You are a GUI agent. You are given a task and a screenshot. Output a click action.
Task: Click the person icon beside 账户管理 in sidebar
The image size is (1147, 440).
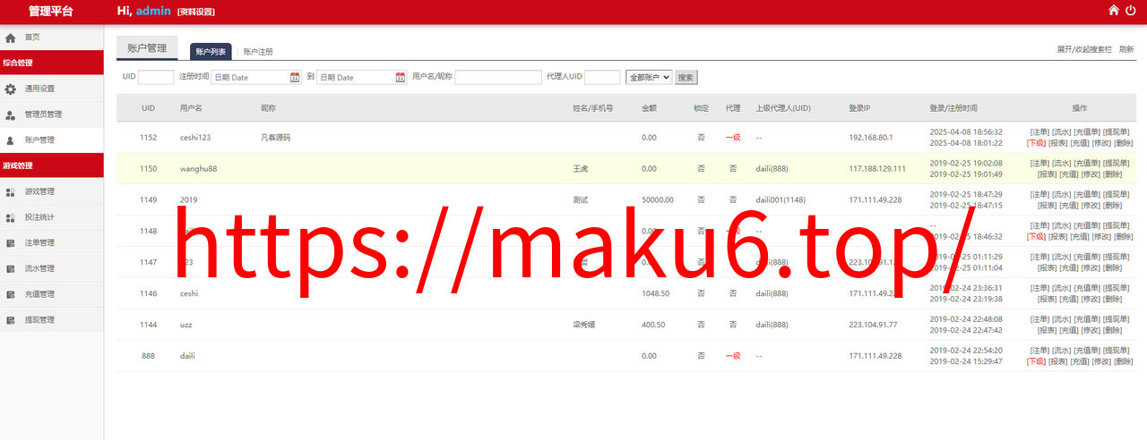pos(11,140)
